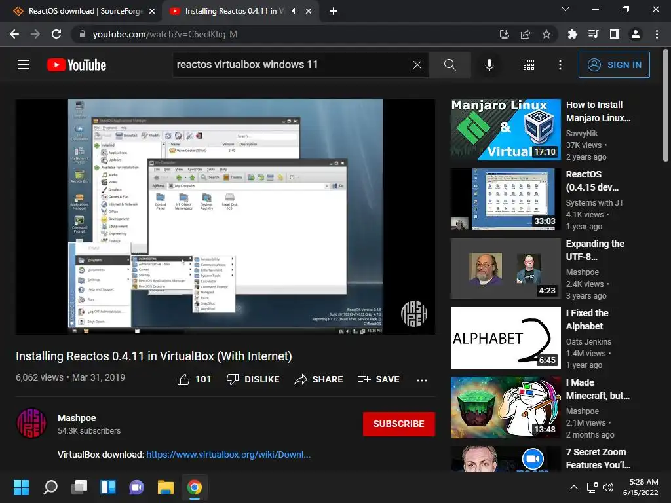
Task: Open I Made Minecraft, but... title
Action: tap(598, 389)
